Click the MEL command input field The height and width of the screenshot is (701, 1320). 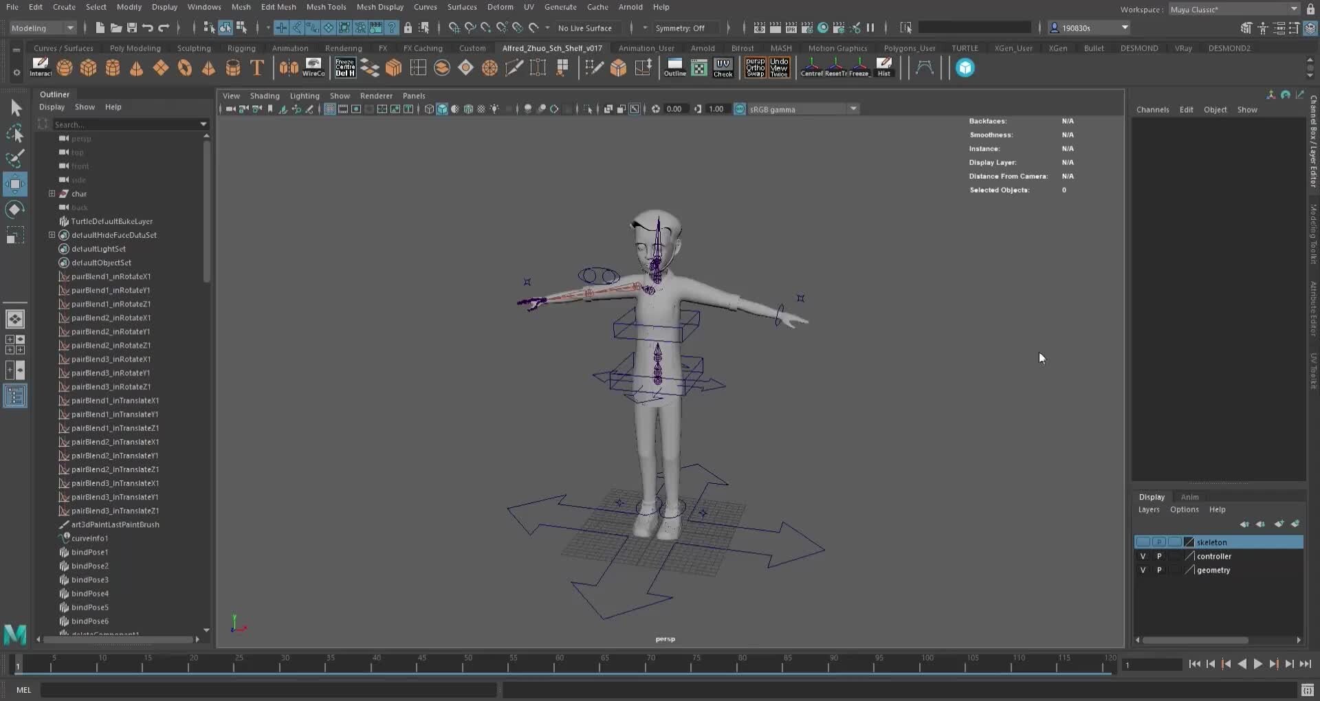(268, 690)
